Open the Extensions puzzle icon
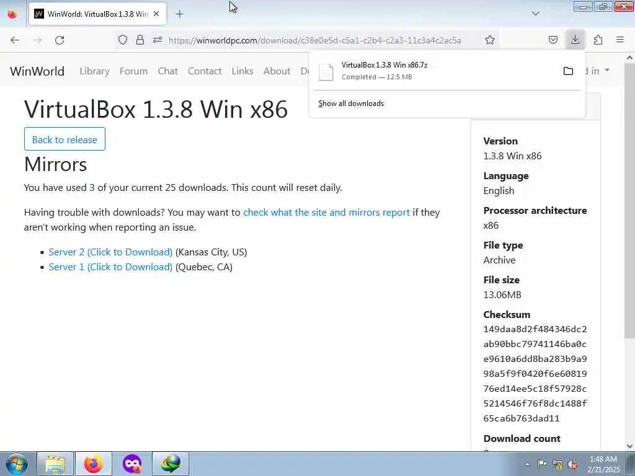The height and width of the screenshot is (476, 635). [598, 40]
